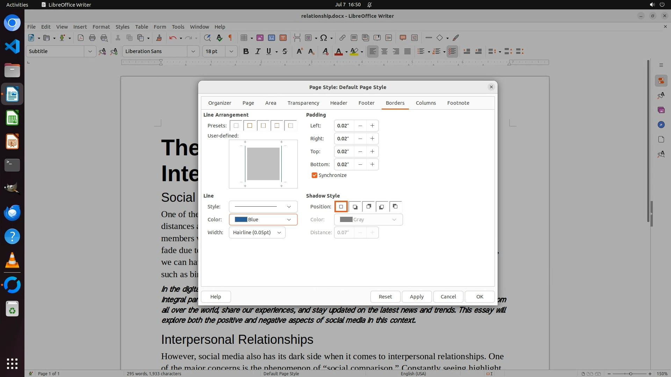This screenshot has height=377, width=671.
Task: Select the no-shadow position option
Action: click(341, 207)
